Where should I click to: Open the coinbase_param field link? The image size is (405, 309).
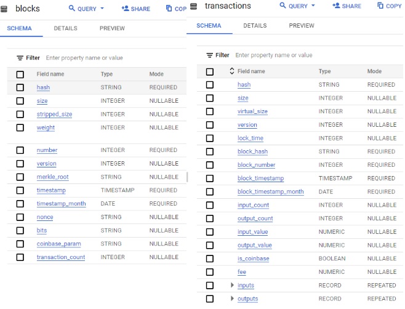pyautogui.click(x=58, y=244)
